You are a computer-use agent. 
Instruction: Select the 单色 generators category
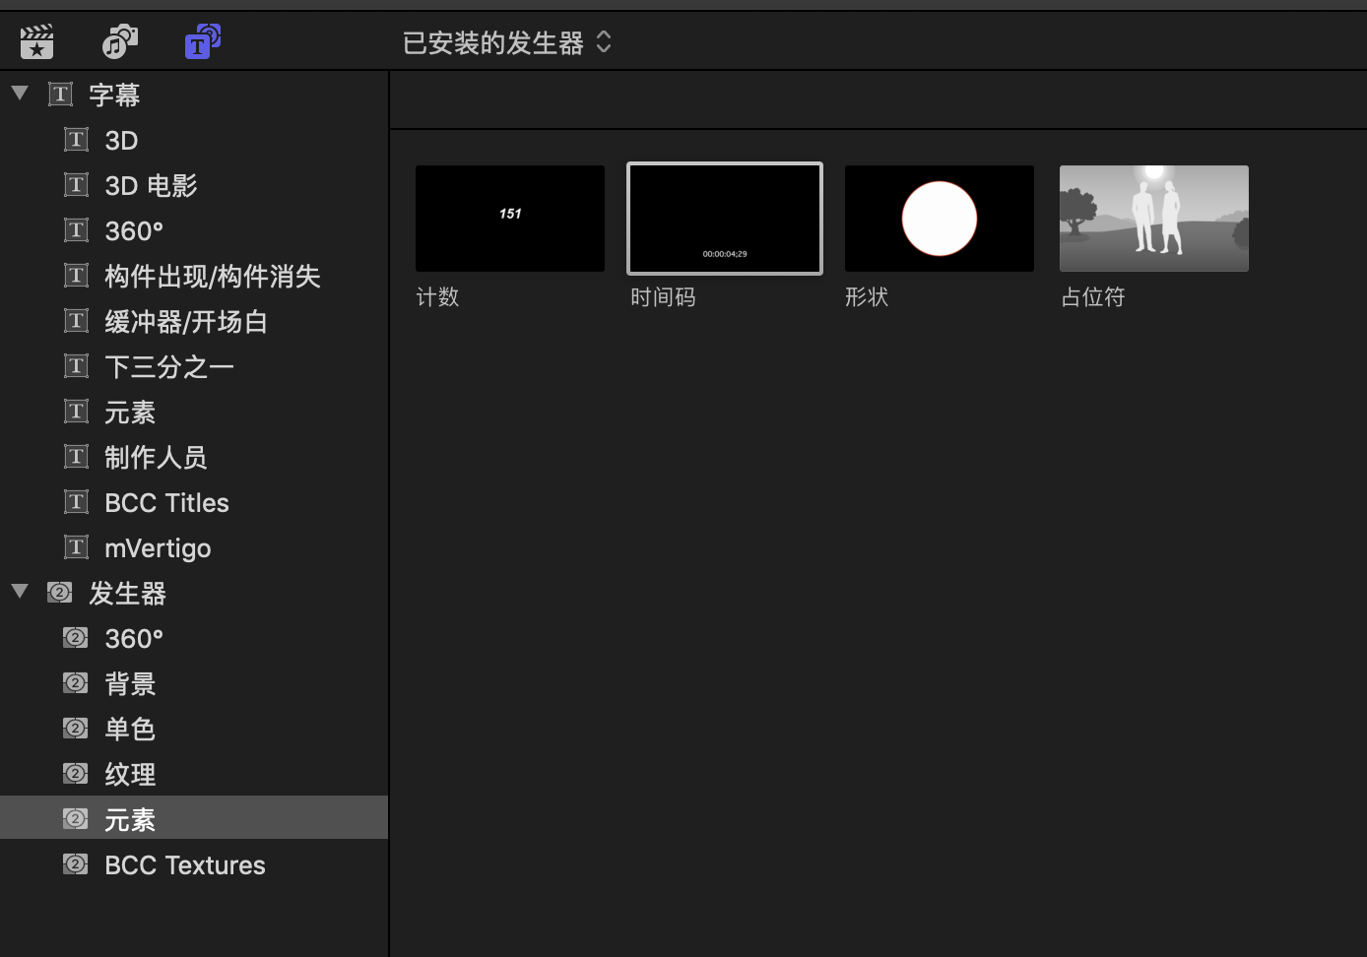pos(130,730)
